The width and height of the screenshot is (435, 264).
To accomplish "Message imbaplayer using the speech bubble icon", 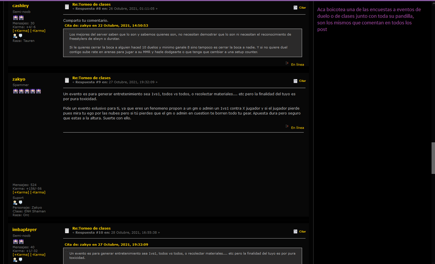I will pyautogui.click(x=20, y=260).
